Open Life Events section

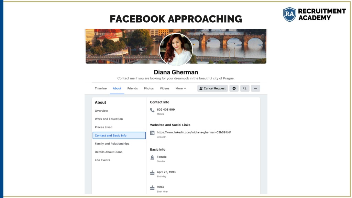coord(102,160)
